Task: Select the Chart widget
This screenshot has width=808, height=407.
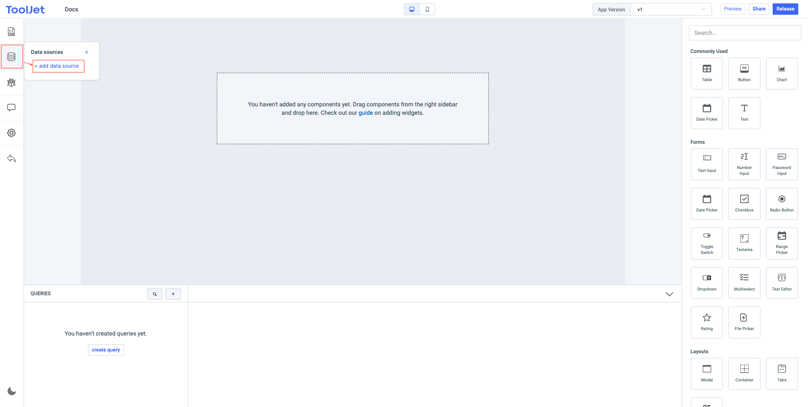Action: [781, 73]
